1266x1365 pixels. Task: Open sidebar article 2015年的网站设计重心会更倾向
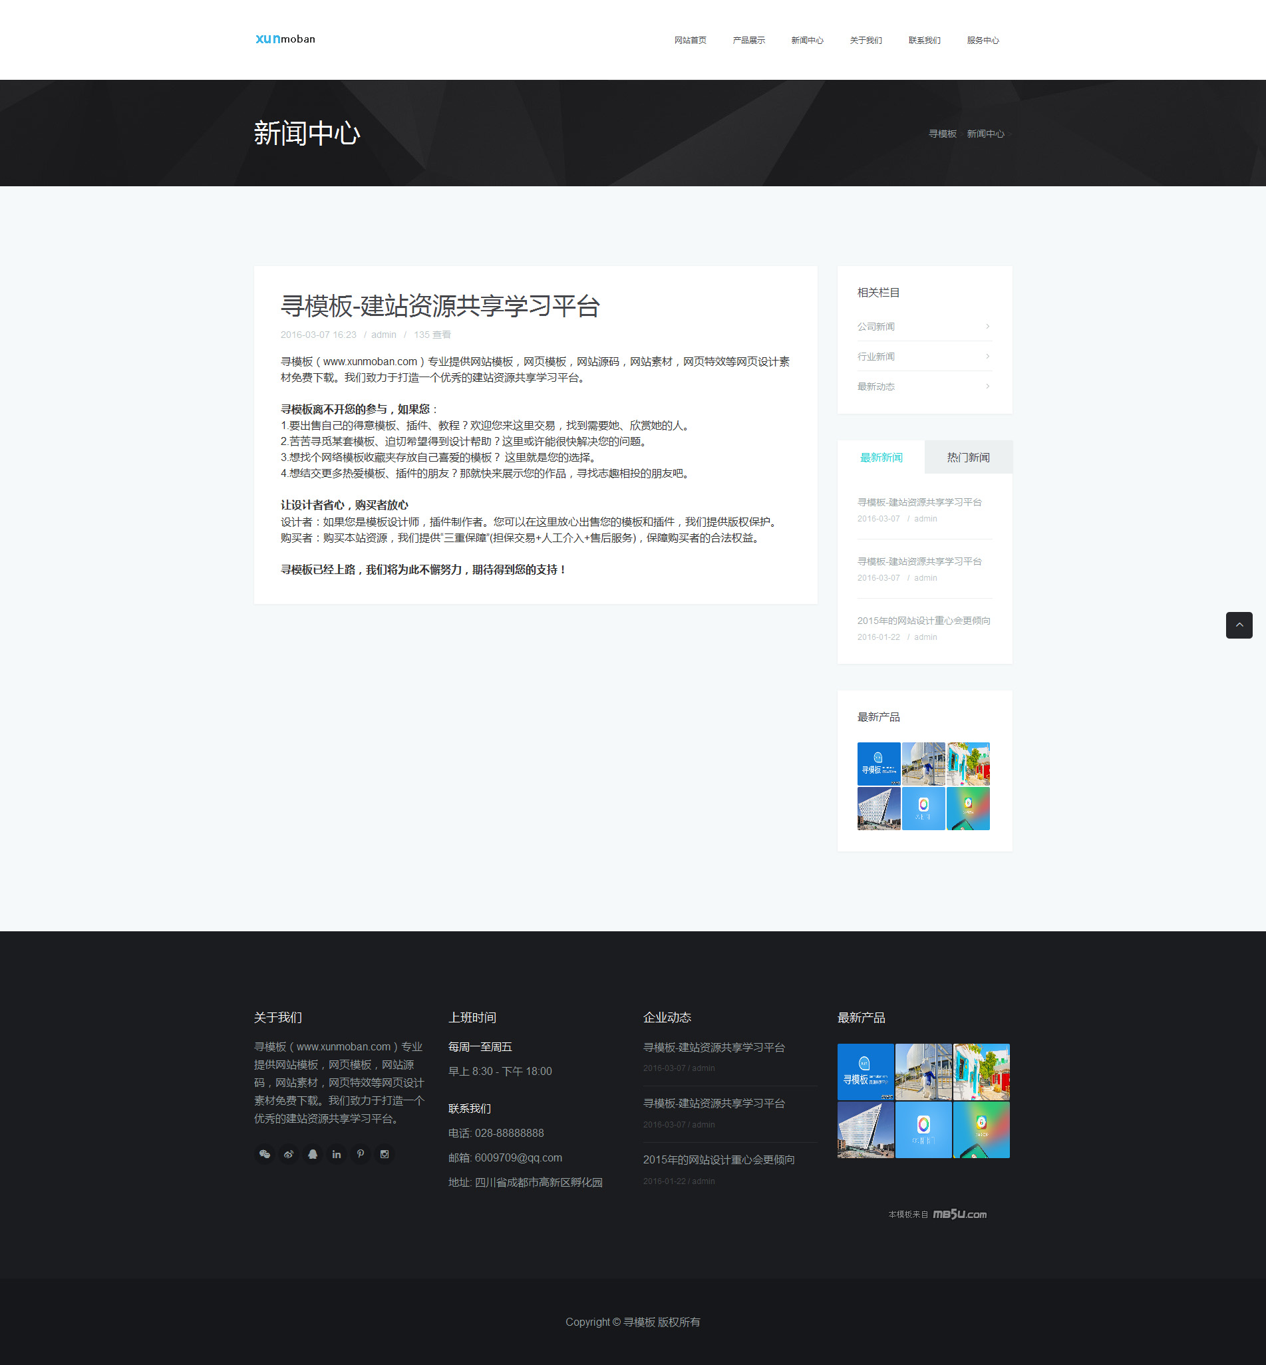click(x=923, y=621)
